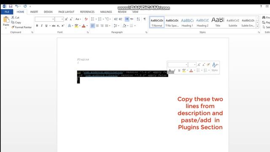Toggle strikethrough formatting
270x152 pixels.
(x=54, y=26)
